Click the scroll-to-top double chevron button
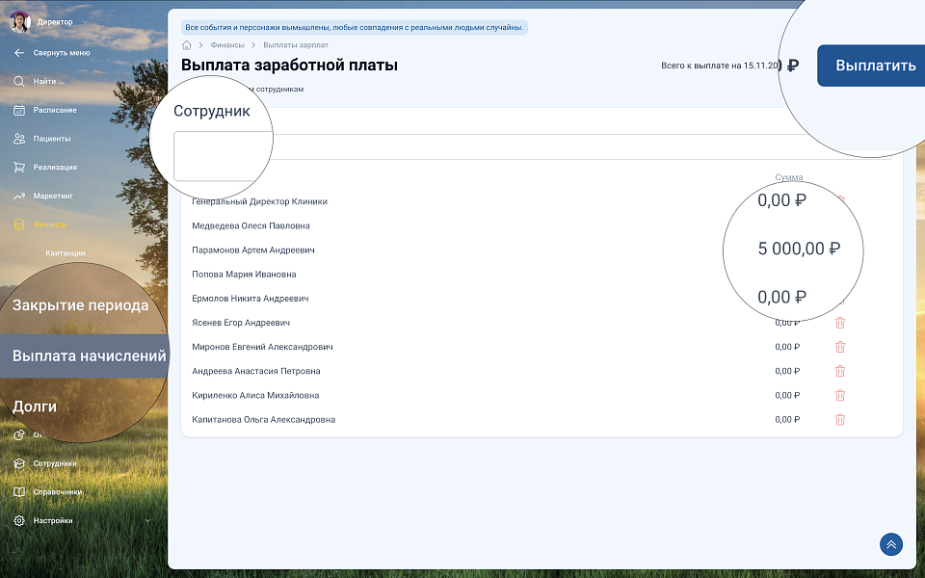925x578 pixels. [x=890, y=544]
